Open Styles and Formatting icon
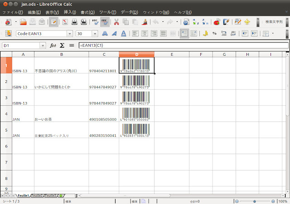Image resolution: width=290 pixels, height=204 pixels. [x=8, y=34]
